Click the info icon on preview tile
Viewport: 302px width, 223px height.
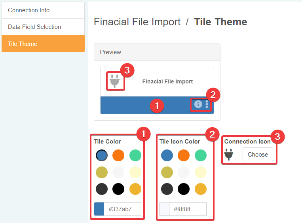tap(198, 104)
